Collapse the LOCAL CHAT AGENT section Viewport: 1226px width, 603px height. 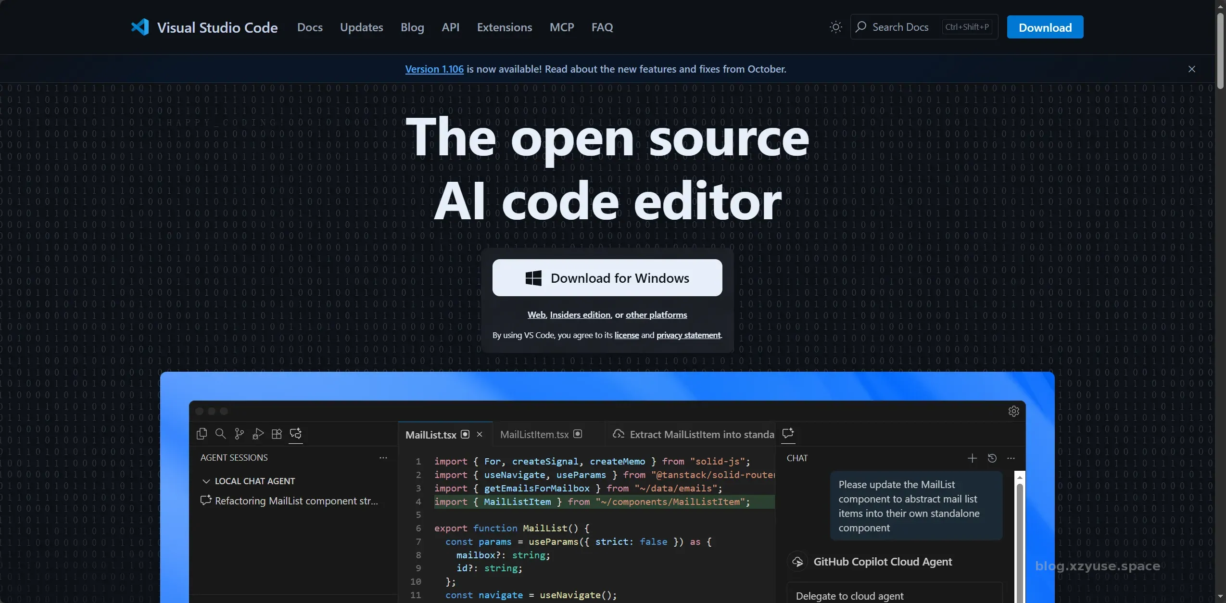coord(206,481)
